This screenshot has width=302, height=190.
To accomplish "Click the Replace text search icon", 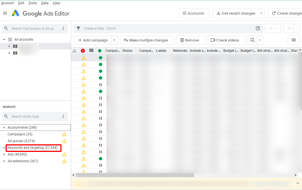I will tap(252, 40).
